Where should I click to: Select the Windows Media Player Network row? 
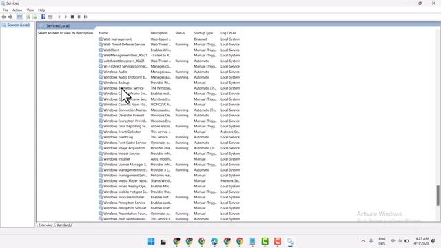170,180
